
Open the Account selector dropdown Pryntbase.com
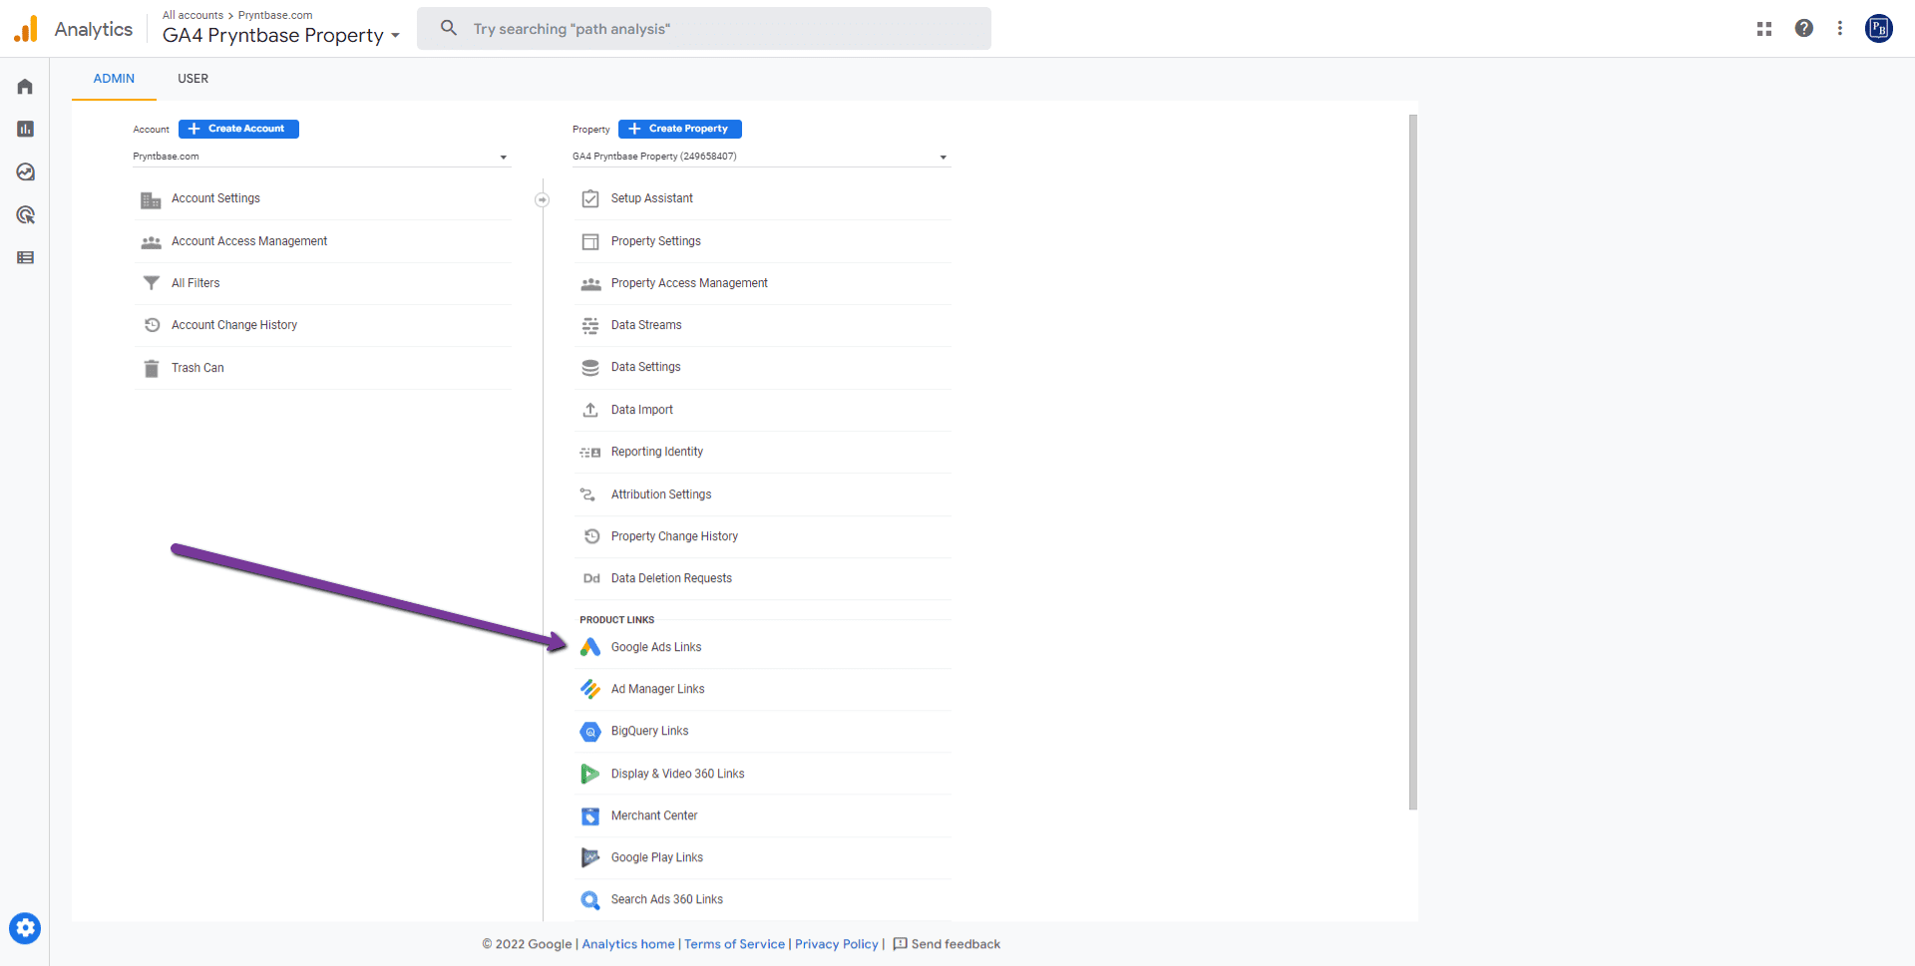click(x=321, y=157)
